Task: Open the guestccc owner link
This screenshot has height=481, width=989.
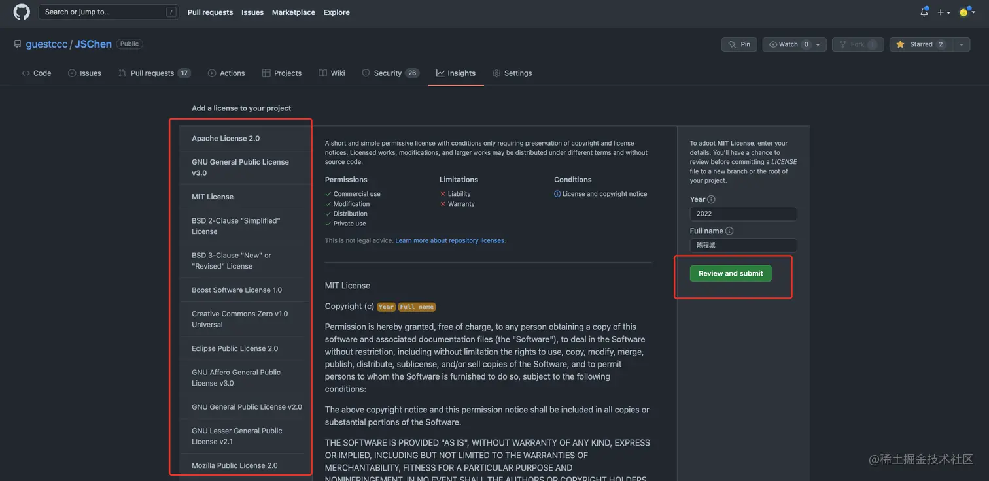Action: (46, 44)
